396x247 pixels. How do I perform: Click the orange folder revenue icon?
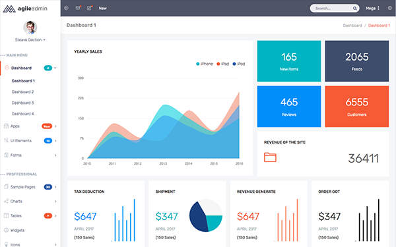270,157
